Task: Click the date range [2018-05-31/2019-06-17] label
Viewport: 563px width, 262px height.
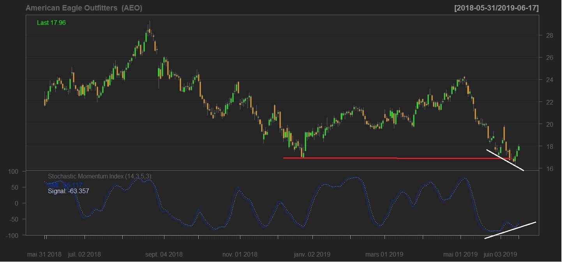Action: coord(497,8)
